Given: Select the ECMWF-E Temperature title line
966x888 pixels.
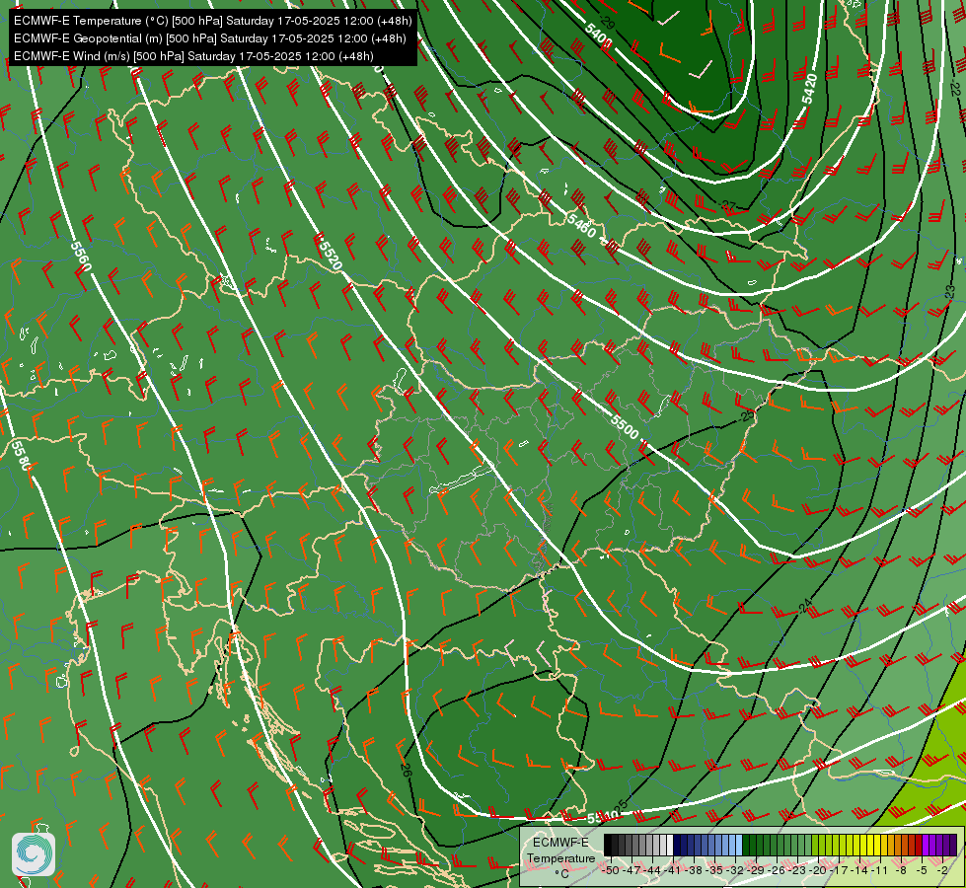Looking at the screenshot, I should coord(212,21).
